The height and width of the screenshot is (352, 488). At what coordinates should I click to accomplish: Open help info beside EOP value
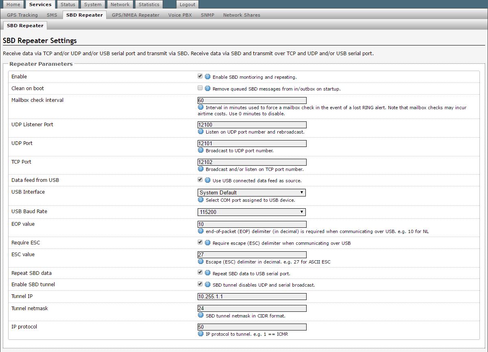[200, 231]
